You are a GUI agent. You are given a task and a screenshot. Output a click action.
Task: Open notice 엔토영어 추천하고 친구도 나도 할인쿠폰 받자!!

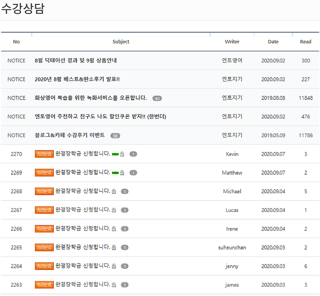coord(100,117)
